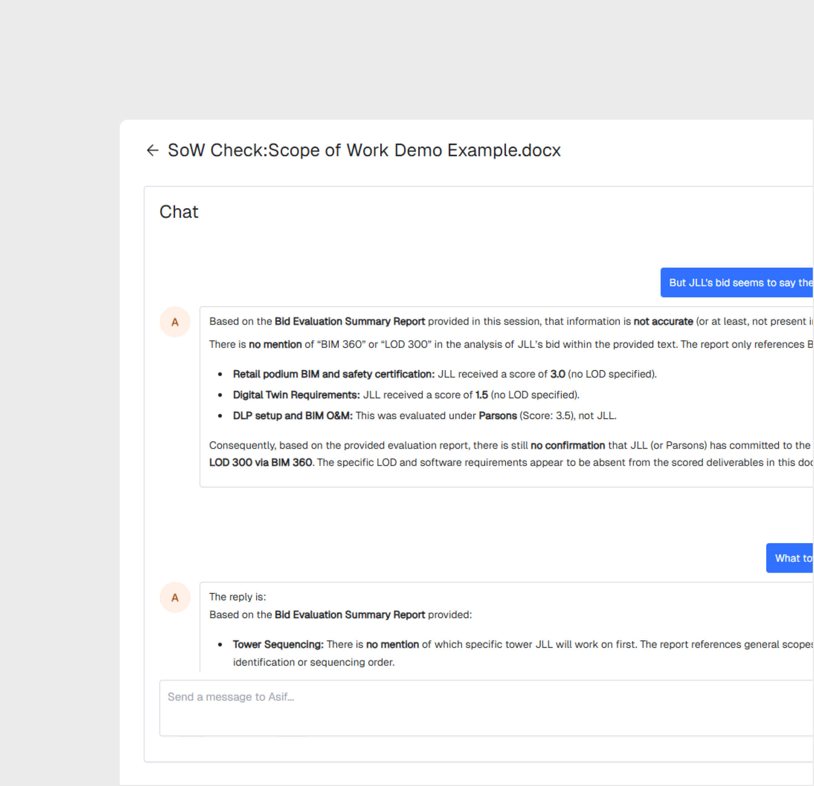Viewport: 814px width, 786px height.
Task: Click the 'Tower Sequencing' bullet label
Action: (278, 644)
